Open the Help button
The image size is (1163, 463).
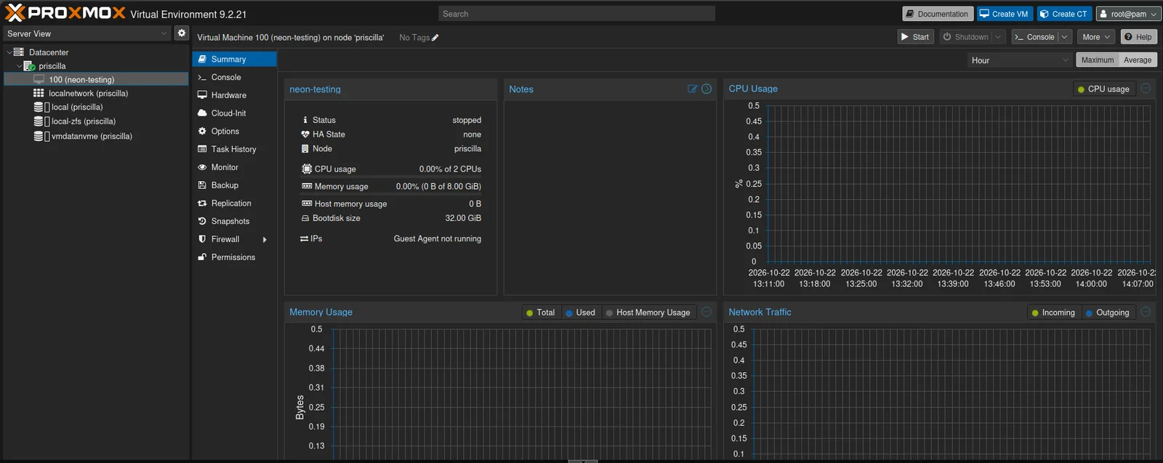(x=1138, y=37)
